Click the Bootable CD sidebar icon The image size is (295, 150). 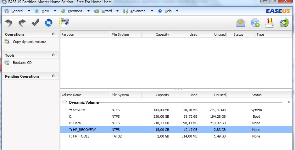(7, 62)
